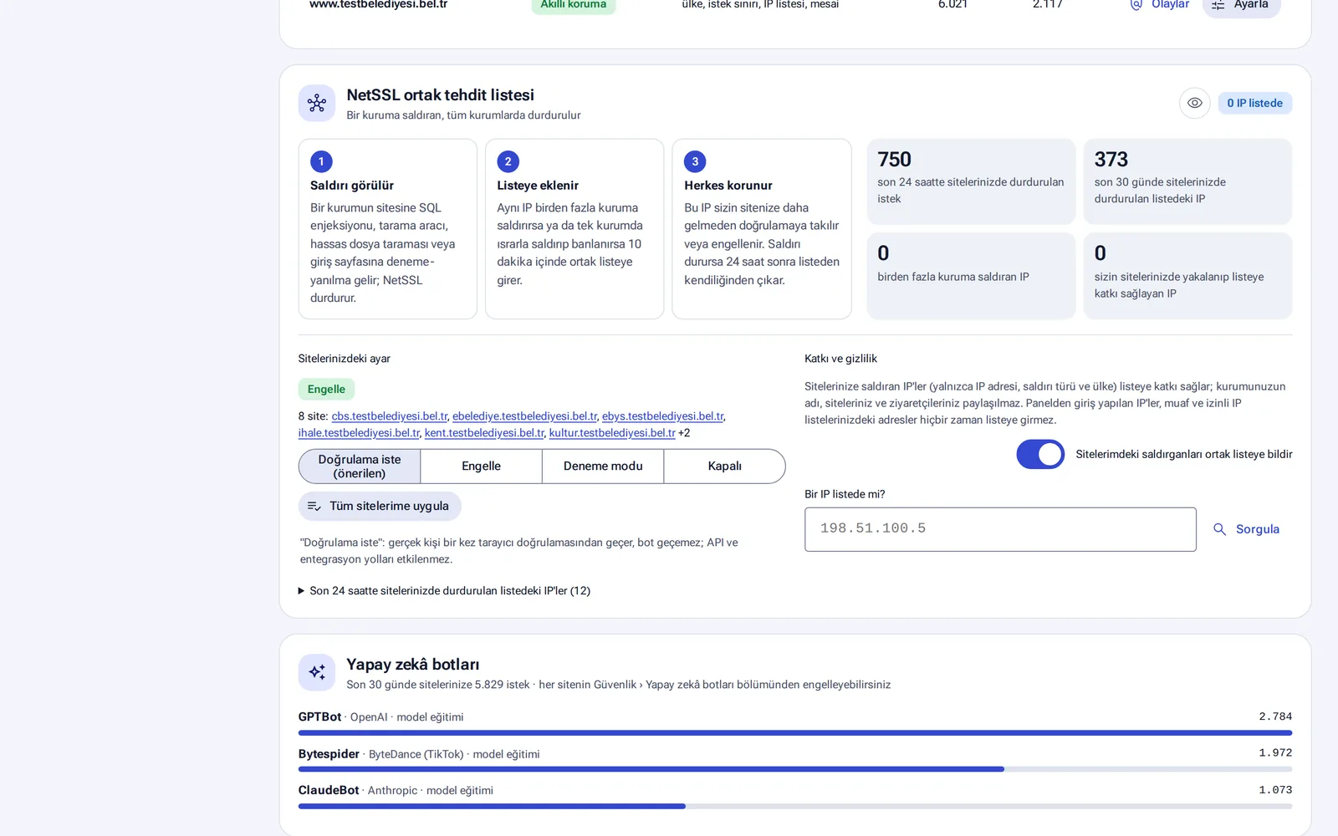This screenshot has width=1338, height=836.
Task: Select the Kapalı option
Action: click(724, 466)
